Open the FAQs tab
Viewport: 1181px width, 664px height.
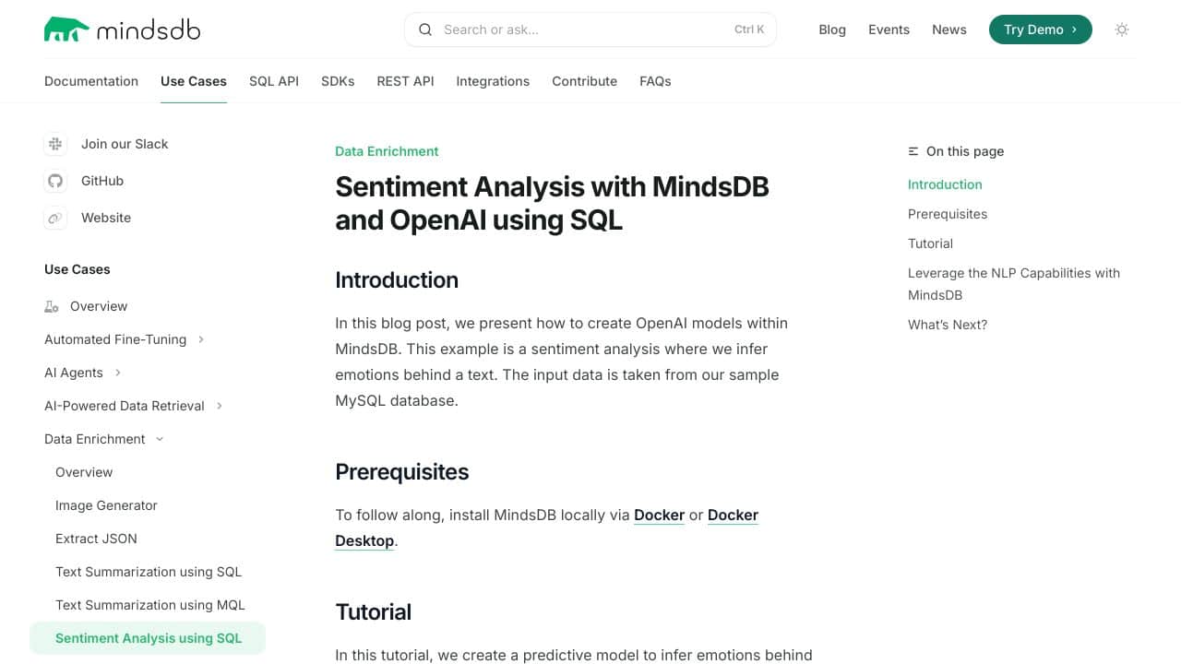(x=655, y=81)
